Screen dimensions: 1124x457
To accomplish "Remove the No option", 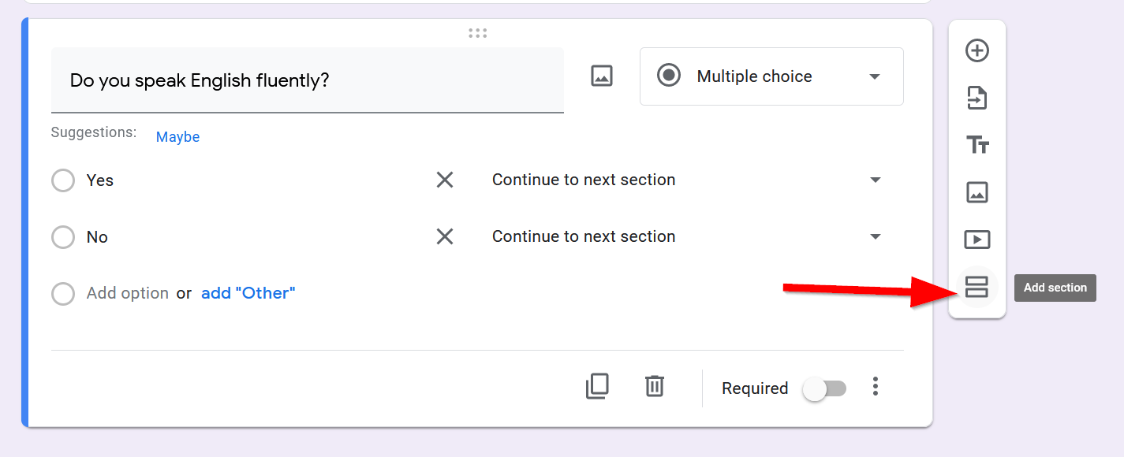I will tap(445, 237).
